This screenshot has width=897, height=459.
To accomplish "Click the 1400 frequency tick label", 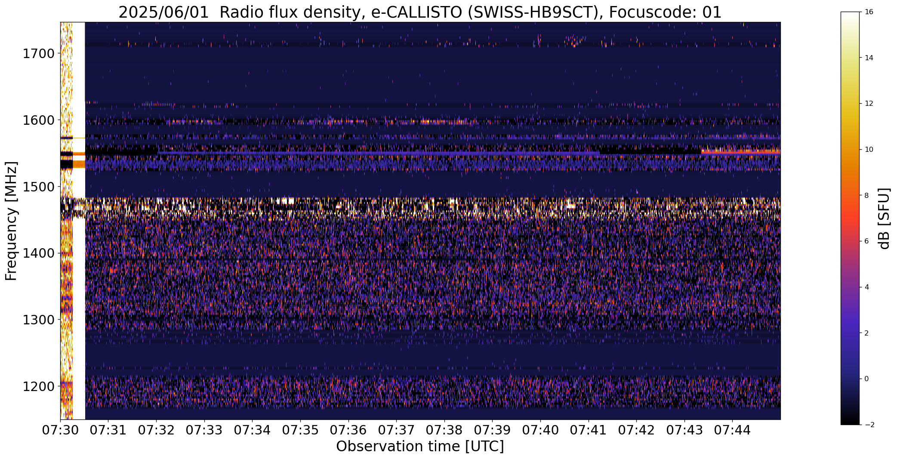I will click(x=38, y=253).
